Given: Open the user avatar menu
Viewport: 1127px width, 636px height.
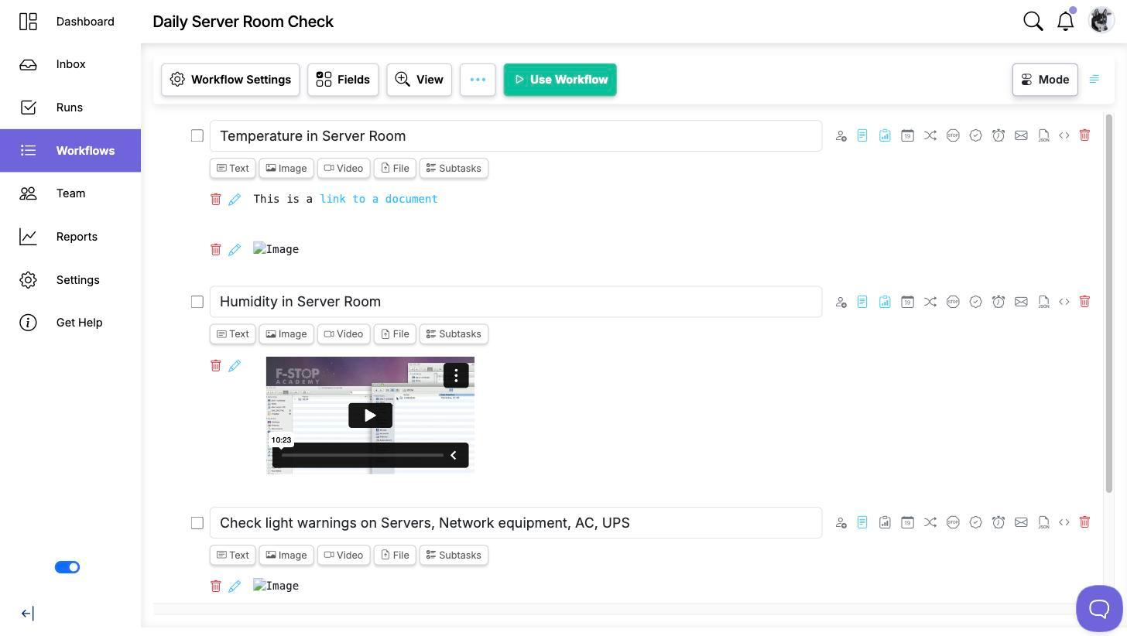Looking at the screenshot, I should click(1101, 21).
